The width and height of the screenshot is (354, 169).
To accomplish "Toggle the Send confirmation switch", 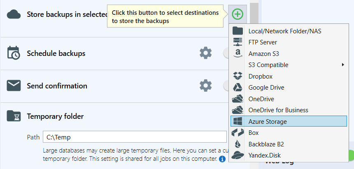I will pyautogui.click(x=226, y=86).
